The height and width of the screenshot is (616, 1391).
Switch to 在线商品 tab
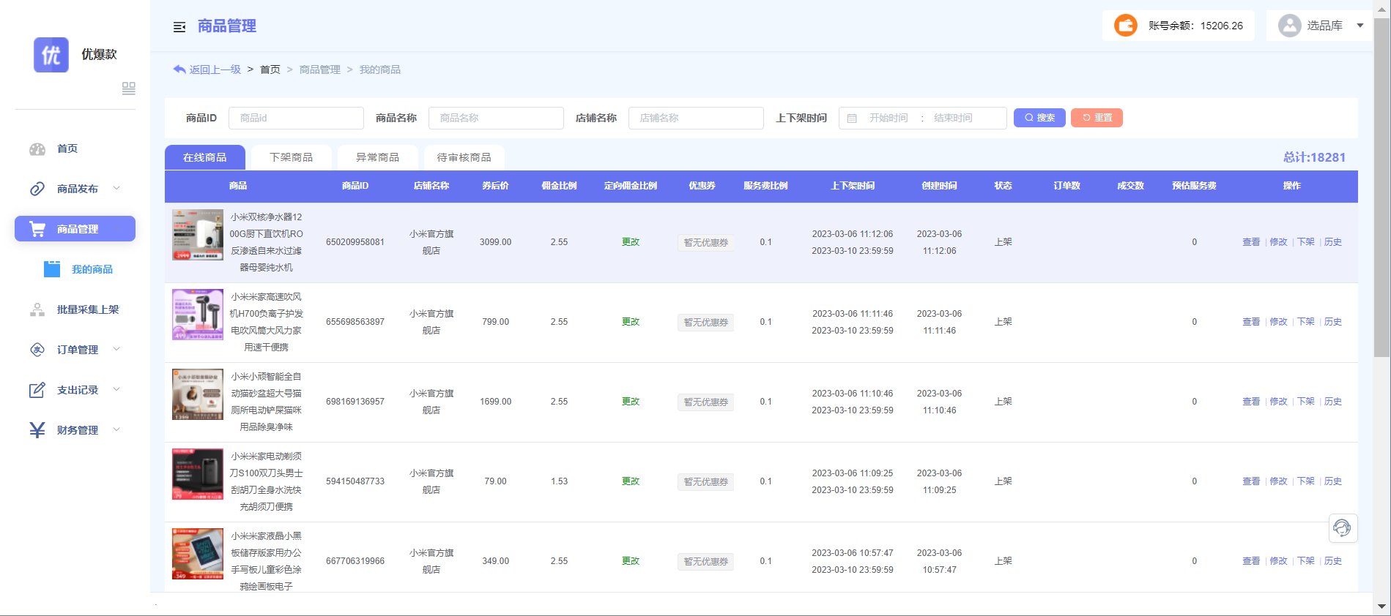pyautogui.click(x=205, y=157)
